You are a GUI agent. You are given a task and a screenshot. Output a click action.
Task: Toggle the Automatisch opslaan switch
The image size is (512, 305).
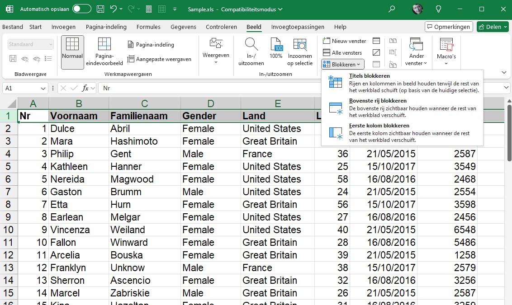pos(82,9)
